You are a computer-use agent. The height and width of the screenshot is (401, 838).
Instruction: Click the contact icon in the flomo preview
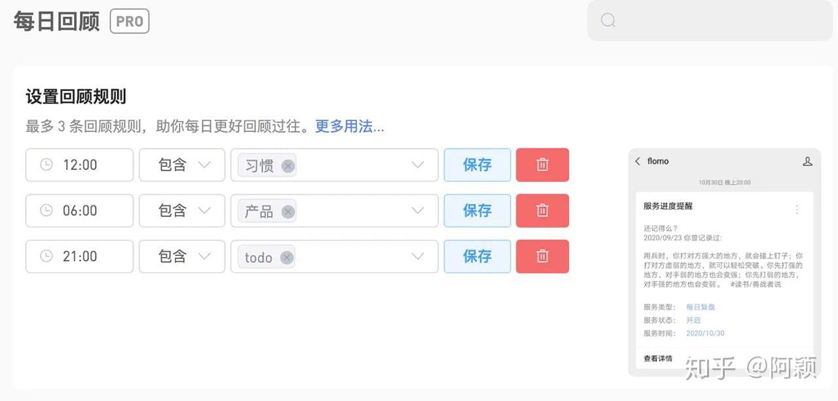pyautogui.click(x=808, y=161)
